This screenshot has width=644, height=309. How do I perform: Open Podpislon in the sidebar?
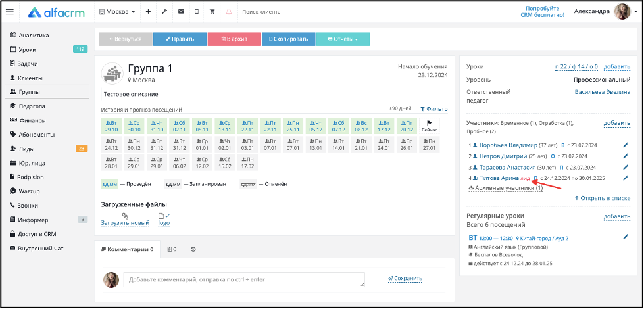[27, 177]
